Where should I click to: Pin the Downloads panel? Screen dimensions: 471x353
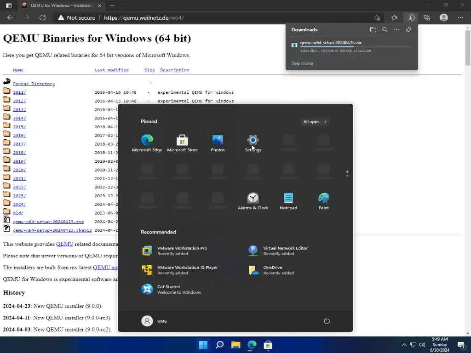[x=408, y=29]
